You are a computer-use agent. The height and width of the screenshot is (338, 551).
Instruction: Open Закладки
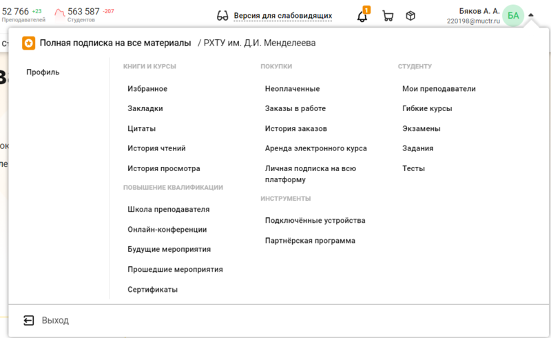pos(145,108)
